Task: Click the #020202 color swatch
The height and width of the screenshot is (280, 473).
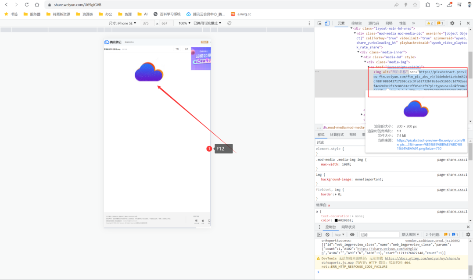Action: tap(336, 220)
